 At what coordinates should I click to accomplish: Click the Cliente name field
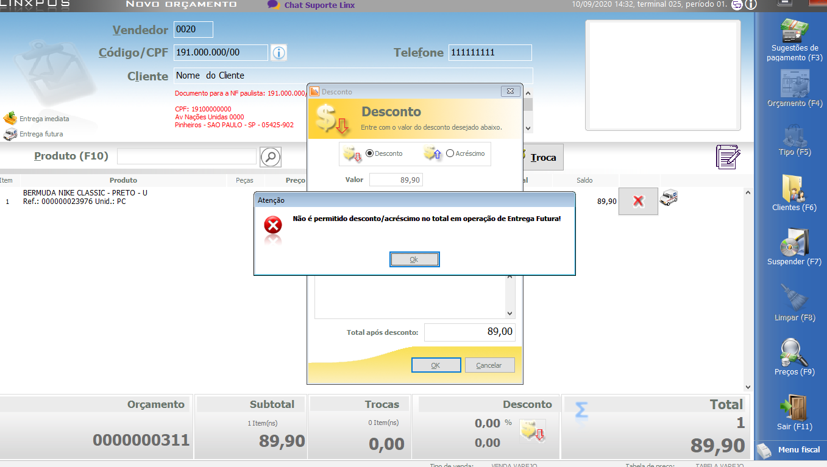point(353,75)
